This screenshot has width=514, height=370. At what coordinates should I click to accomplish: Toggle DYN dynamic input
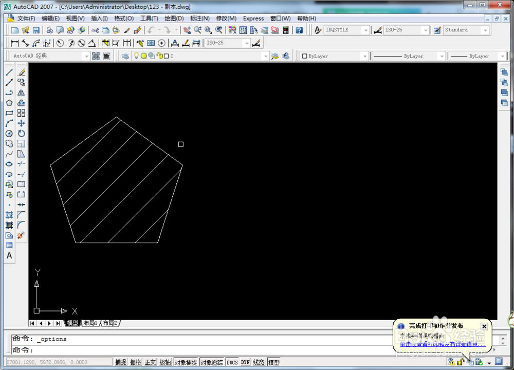point(245,362)
